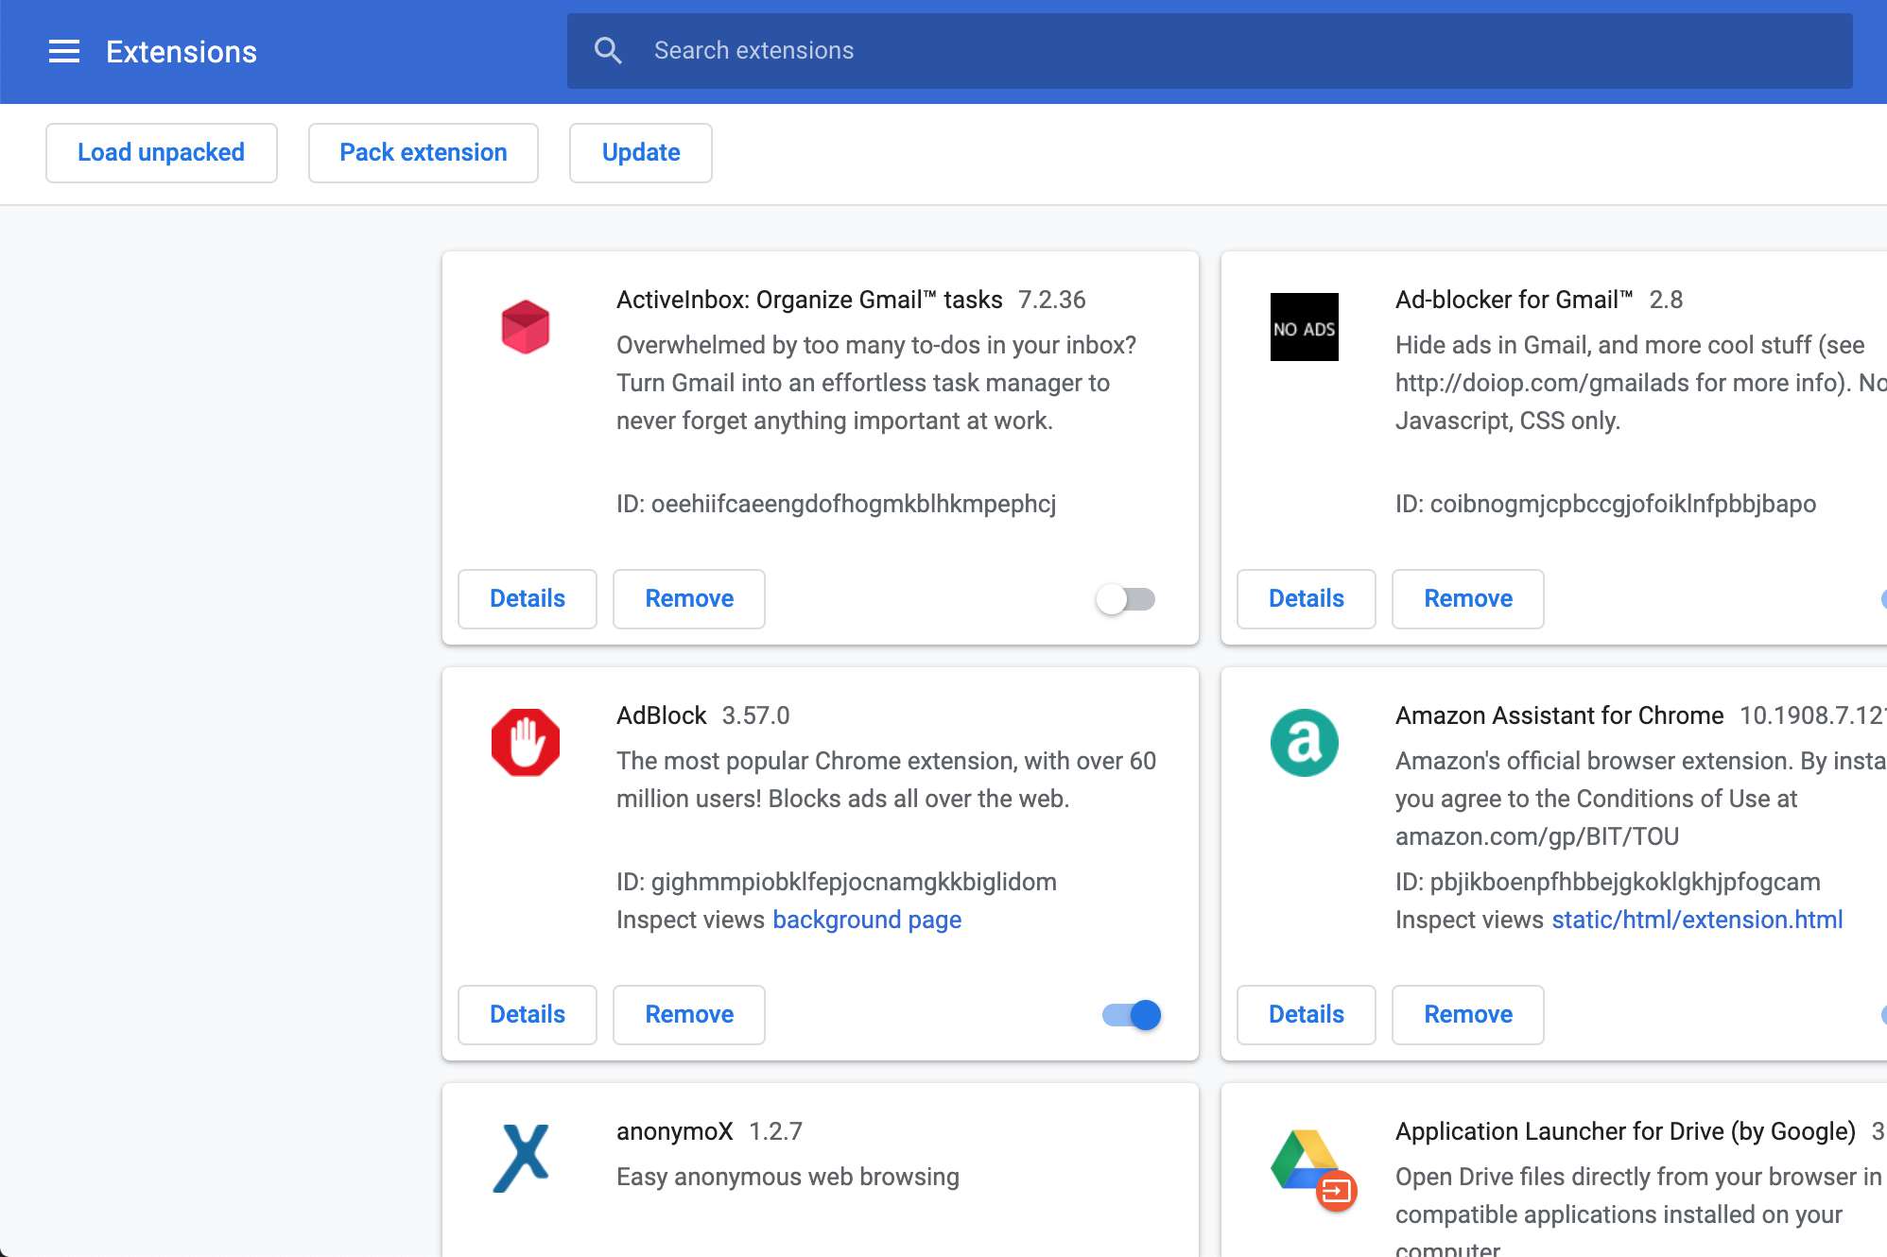Open AdBlock background page link

pos(867,921)
